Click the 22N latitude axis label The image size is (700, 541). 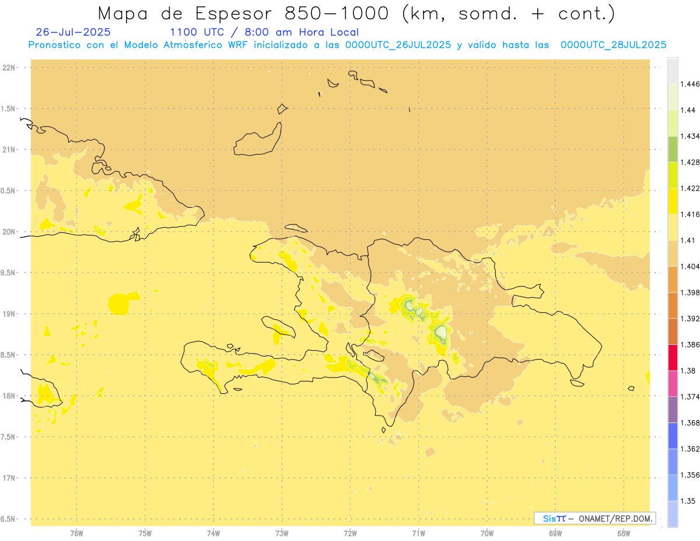[x=10, y=68]
